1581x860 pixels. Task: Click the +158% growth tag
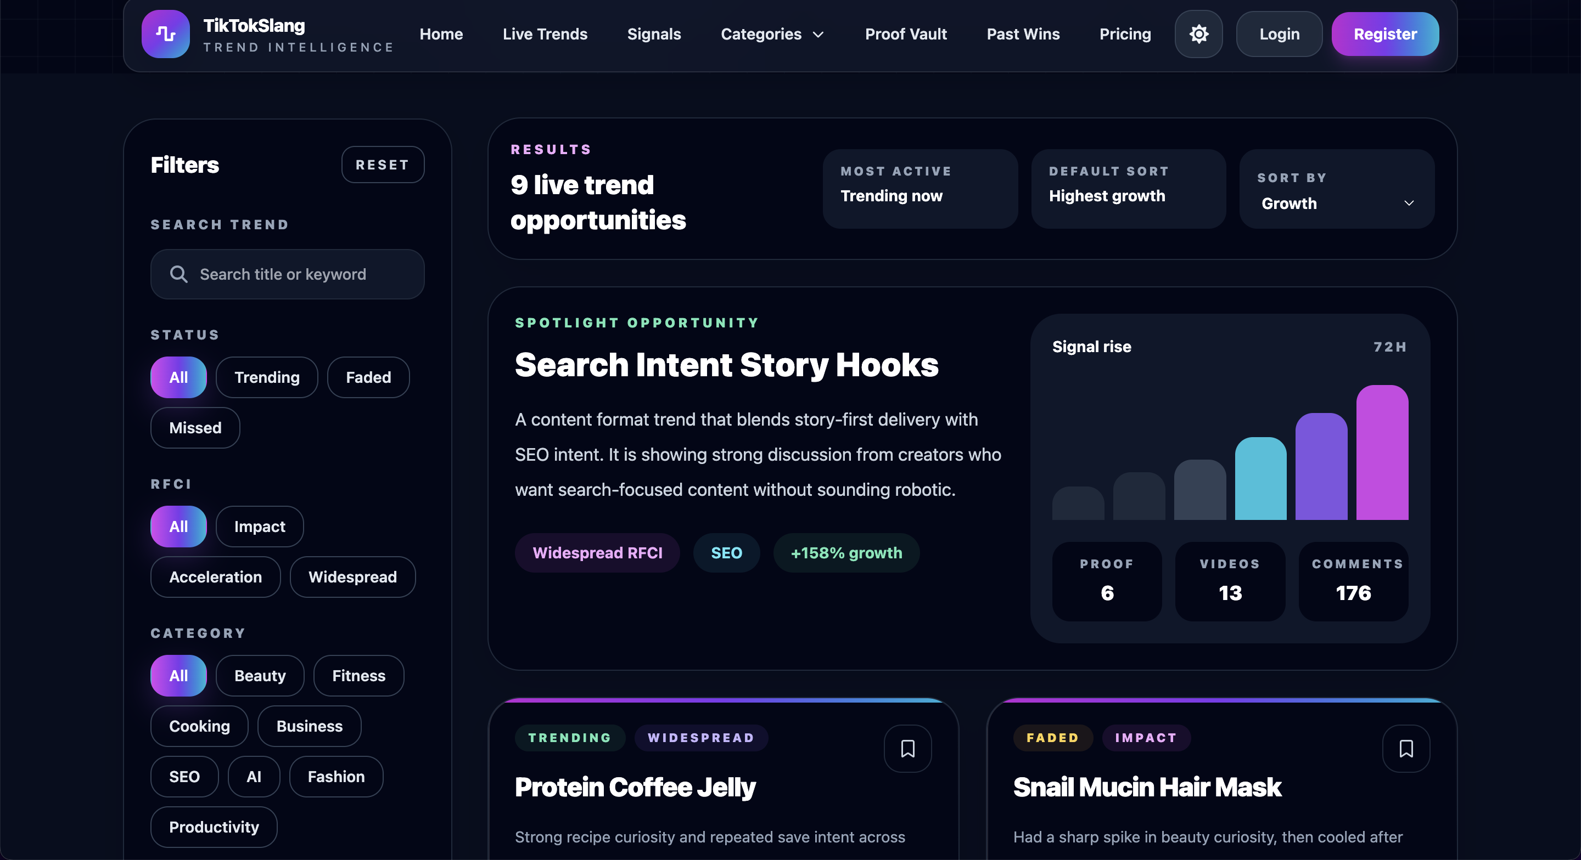tap(846, 553)
